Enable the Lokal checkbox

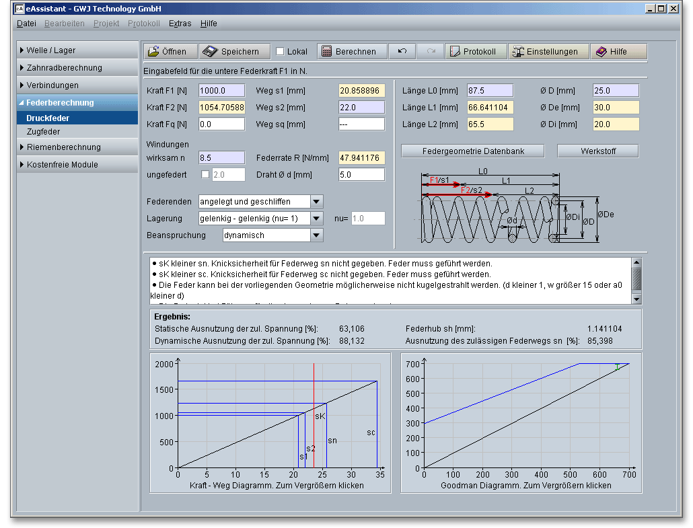[x=281, y=52]
